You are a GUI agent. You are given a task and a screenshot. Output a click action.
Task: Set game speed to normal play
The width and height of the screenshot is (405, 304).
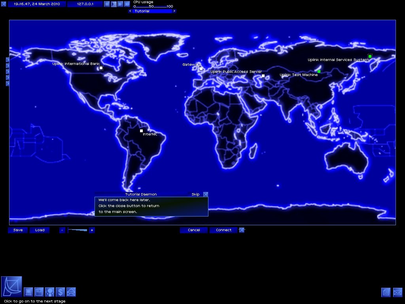114,4
